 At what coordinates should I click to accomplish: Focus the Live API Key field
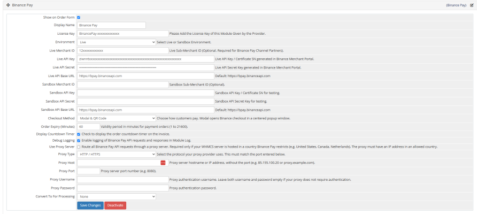145,59
